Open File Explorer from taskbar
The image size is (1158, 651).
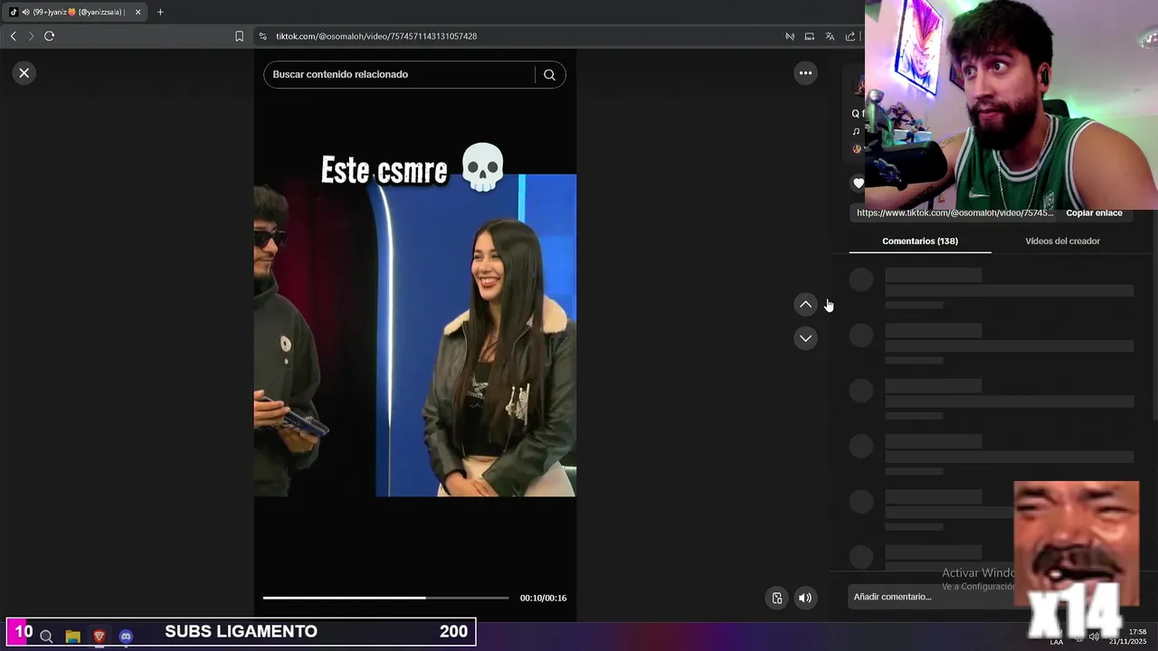[x=73, y=637]
